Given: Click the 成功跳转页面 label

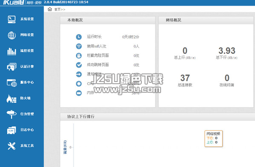Looking at the screenshot, I should point(98,65).
